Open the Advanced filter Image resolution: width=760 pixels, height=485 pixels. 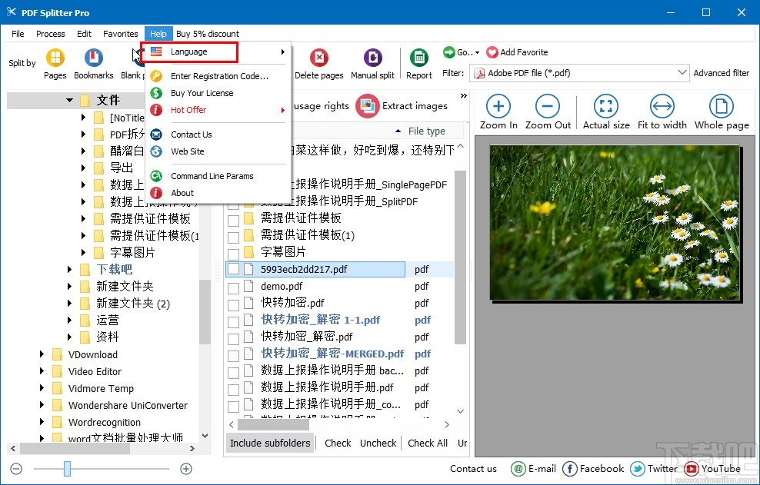pos(722,73)
